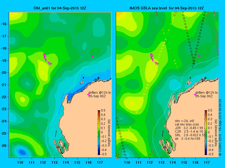
Task: Click longitude label 116 under the left map
Action: [88, 162]
